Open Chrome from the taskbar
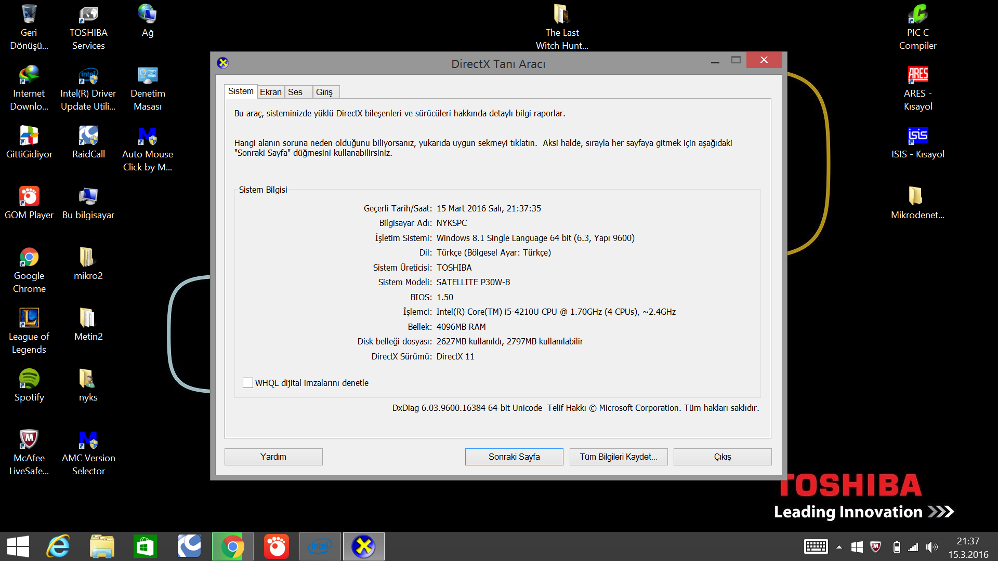Image resolution: width=998 pixels, height=561 pixels. pyautogui.click(x=232, y=546)
